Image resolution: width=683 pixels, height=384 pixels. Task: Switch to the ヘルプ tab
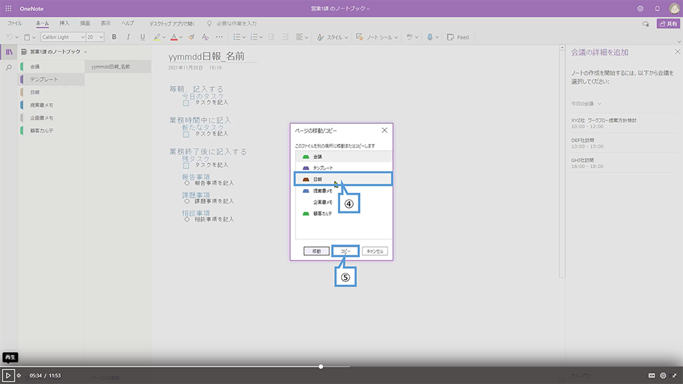click(128, 23)
